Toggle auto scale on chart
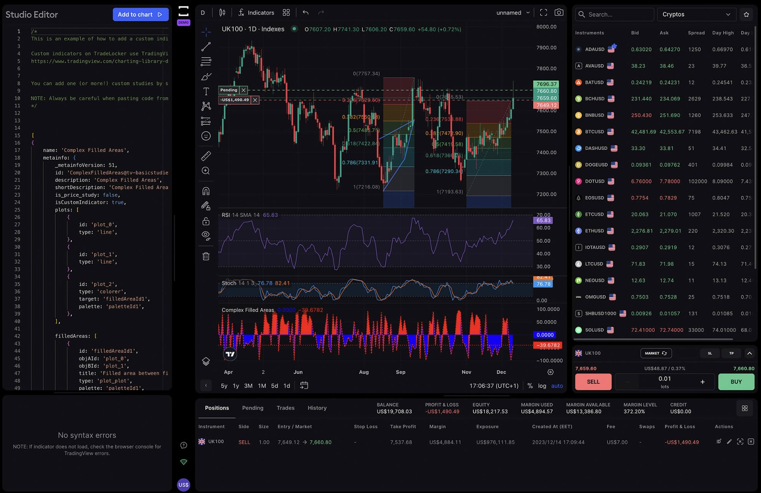 557,386
